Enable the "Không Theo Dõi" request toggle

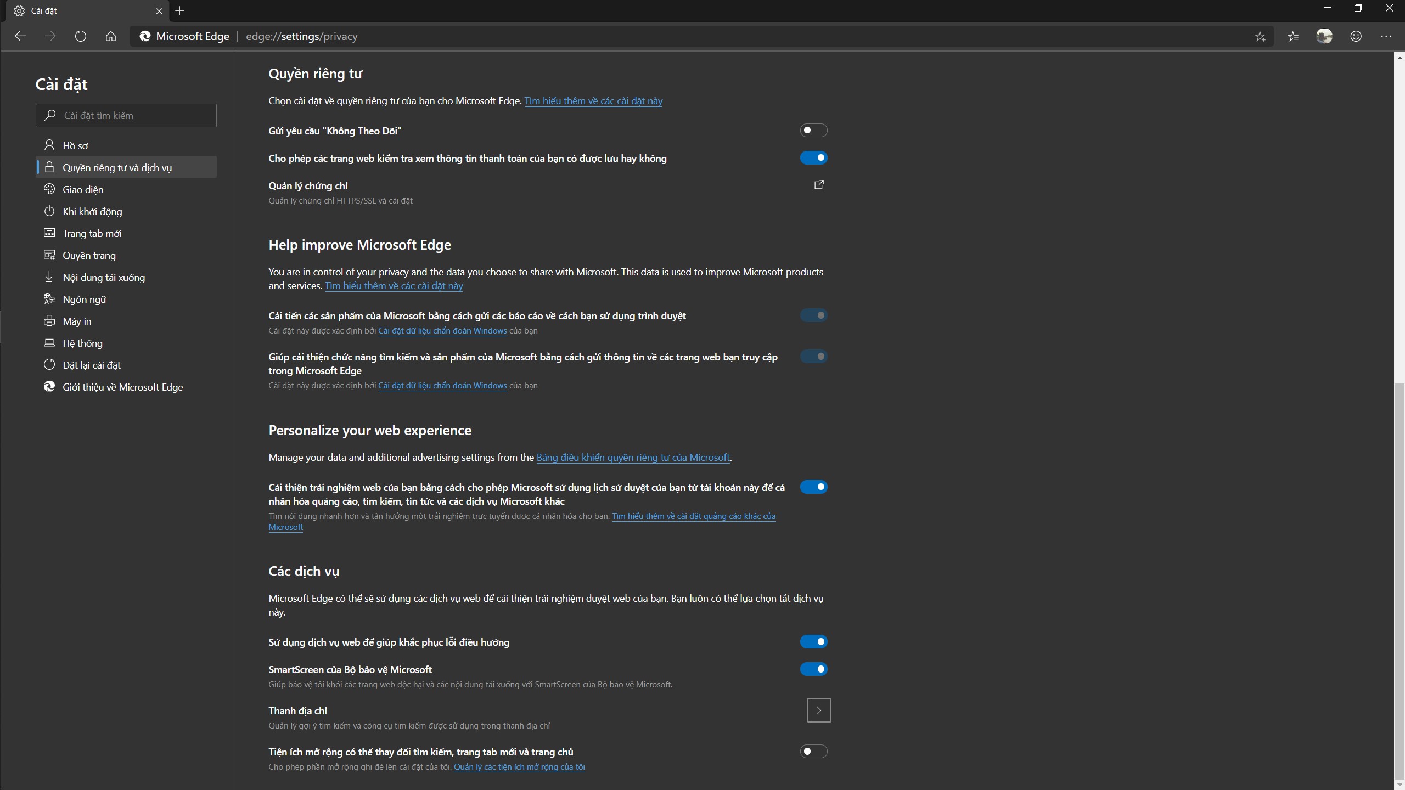tap(813, 131)
